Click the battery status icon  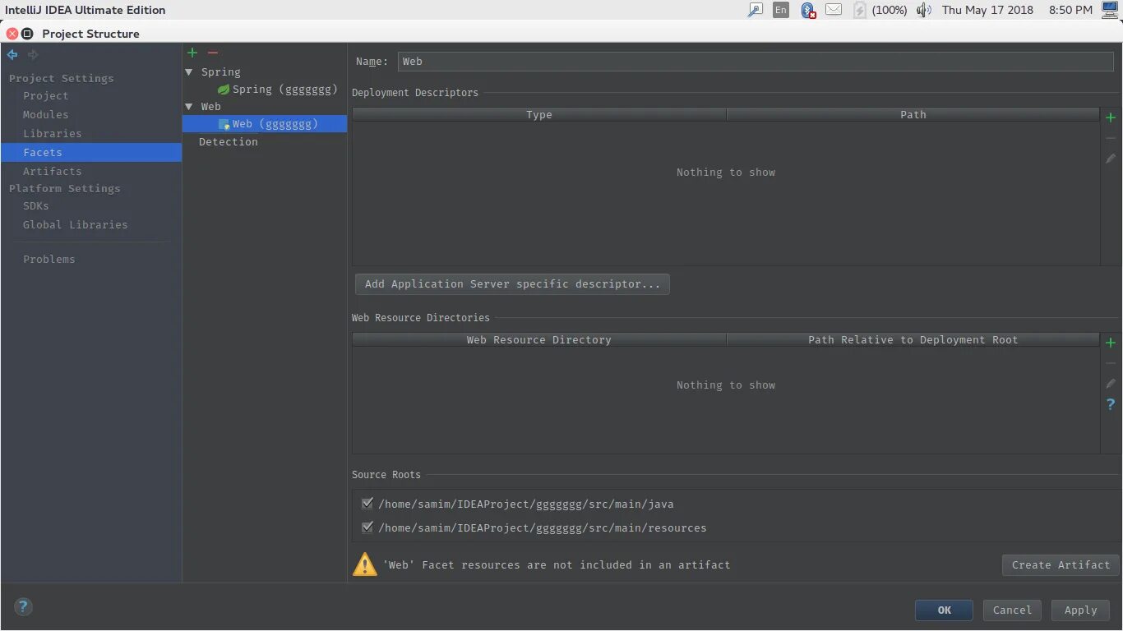(x=860, y=10)
